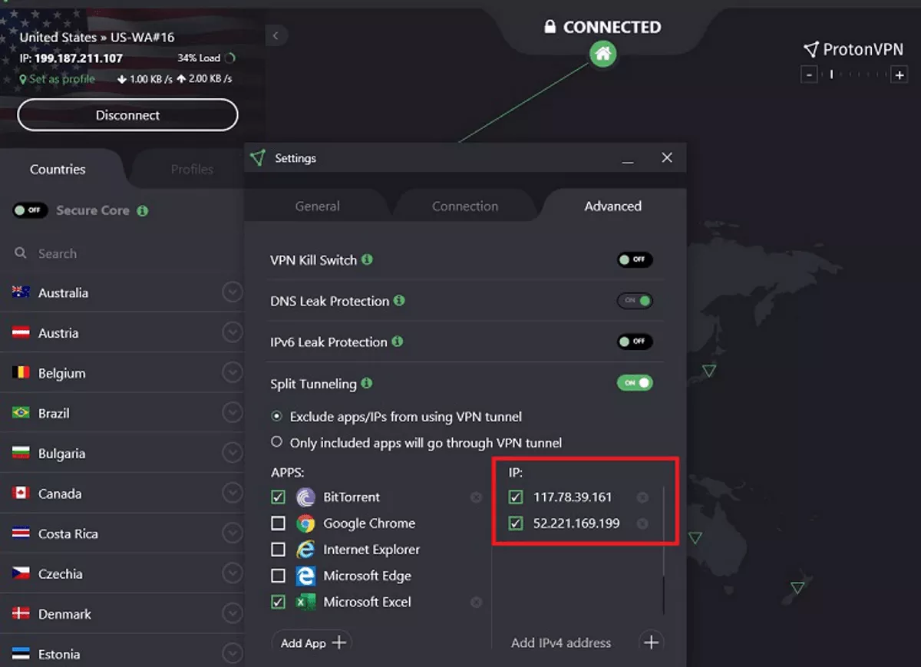Image resolution: width=921 pixels, height=667 pixels.
Task: Open the Advanced settings tab
Action: pyautogui.click(x=612, y=206)
